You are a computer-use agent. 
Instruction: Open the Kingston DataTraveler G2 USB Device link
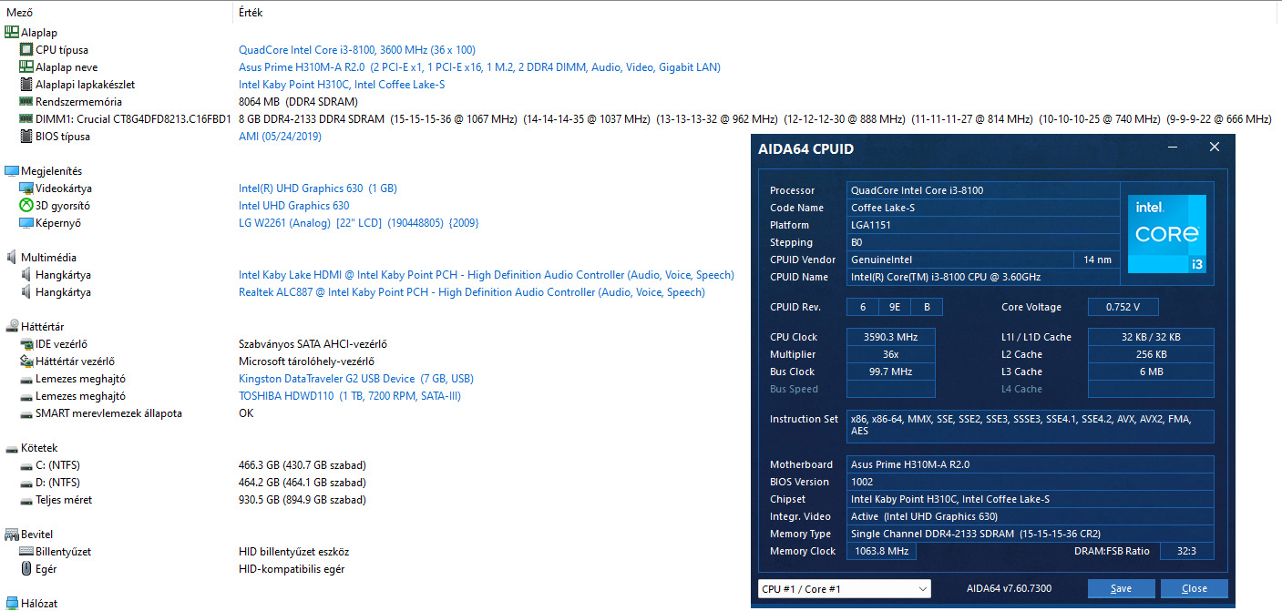pyautogui.click(x=356, y=379)
